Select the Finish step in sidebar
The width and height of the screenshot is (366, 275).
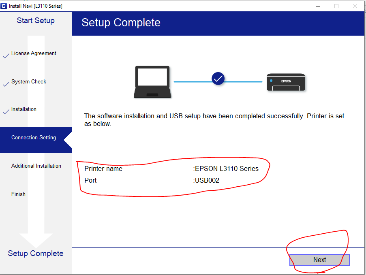[18, 194]
